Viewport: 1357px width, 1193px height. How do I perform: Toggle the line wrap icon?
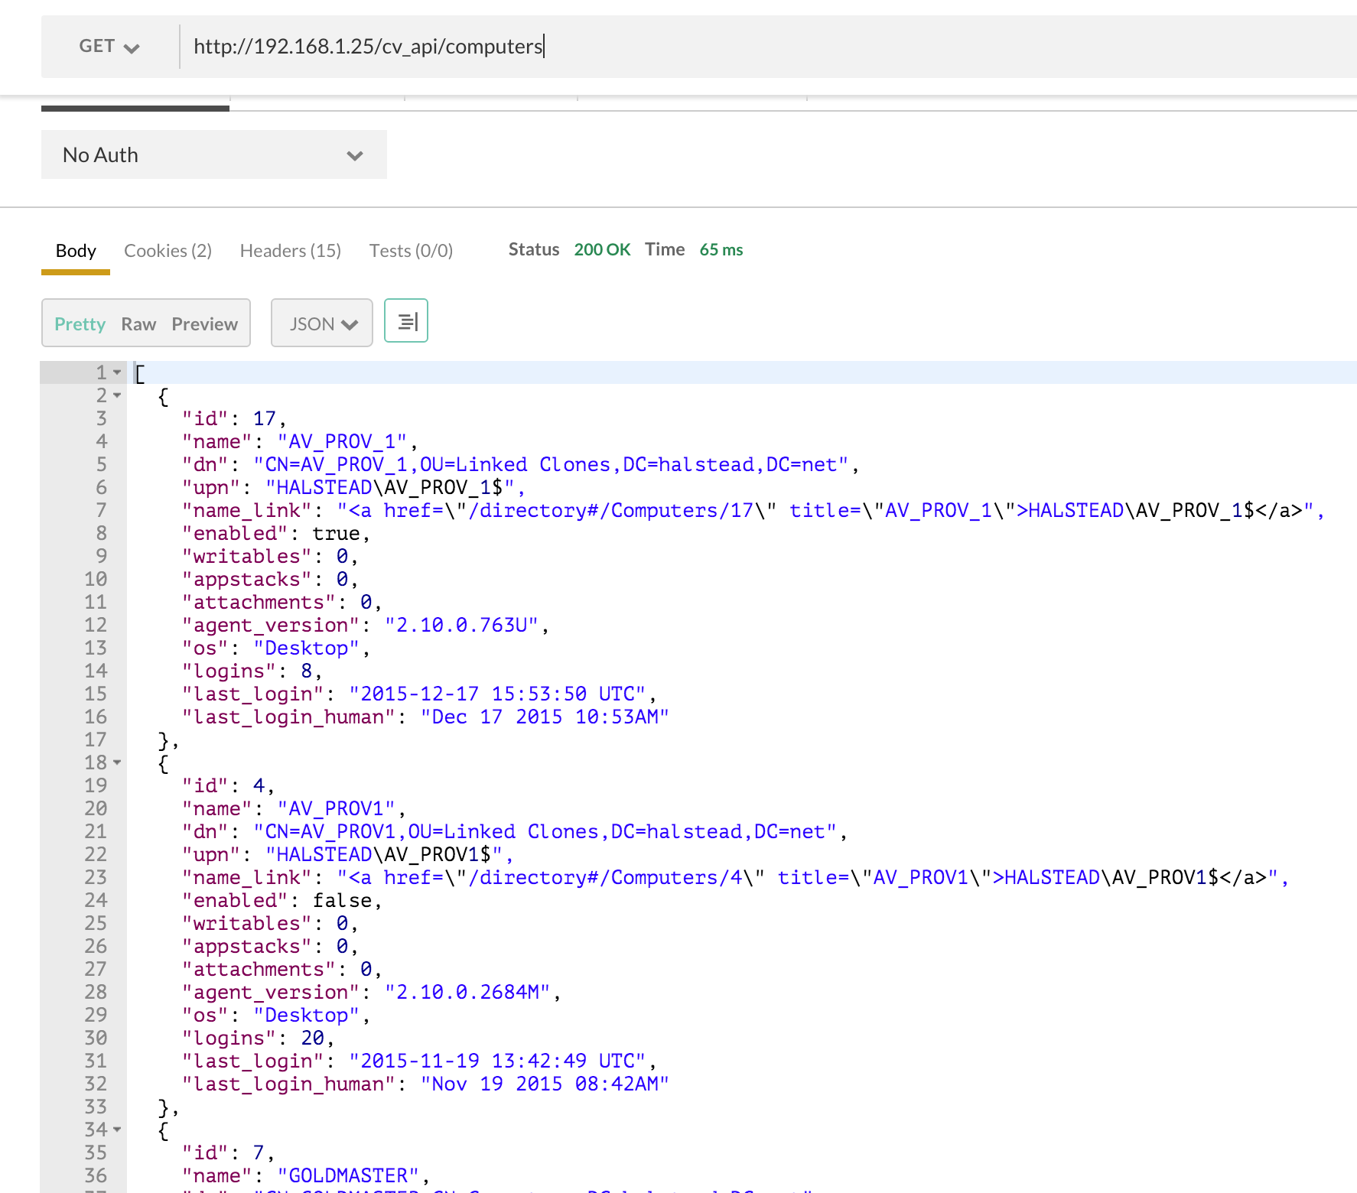(406, 321)
